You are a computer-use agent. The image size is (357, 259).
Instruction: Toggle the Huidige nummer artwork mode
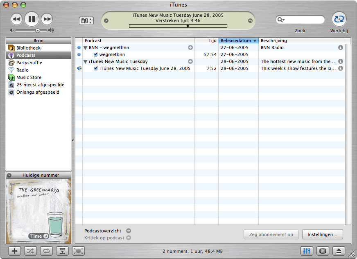pos(9,175)
